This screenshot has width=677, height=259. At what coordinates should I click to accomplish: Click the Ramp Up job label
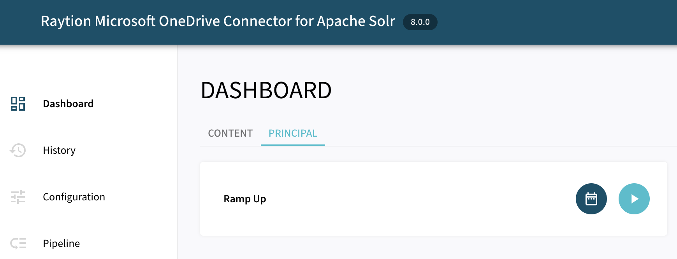point(244,198)
